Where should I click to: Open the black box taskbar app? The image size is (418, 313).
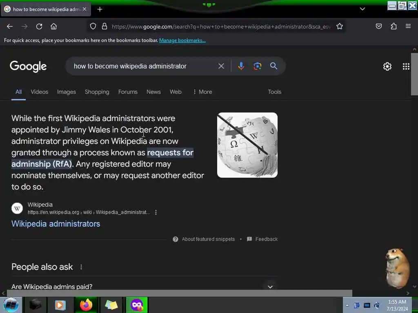[36, 305]
